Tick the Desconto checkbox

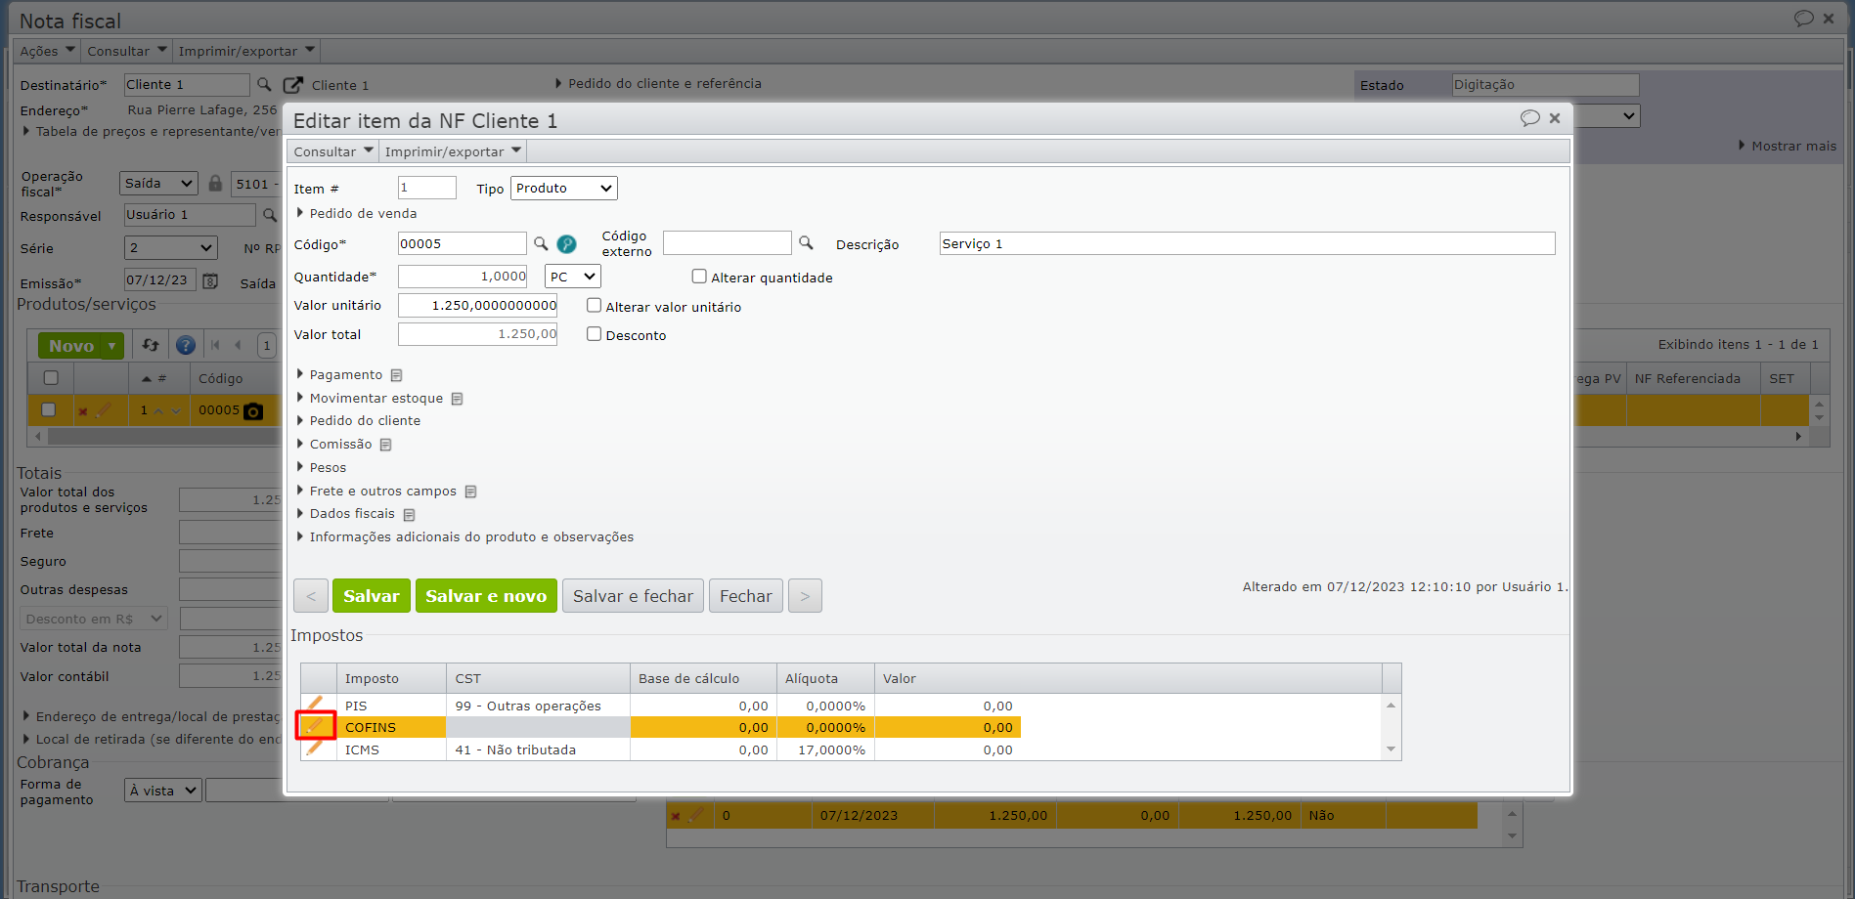(x=594, y=333)
